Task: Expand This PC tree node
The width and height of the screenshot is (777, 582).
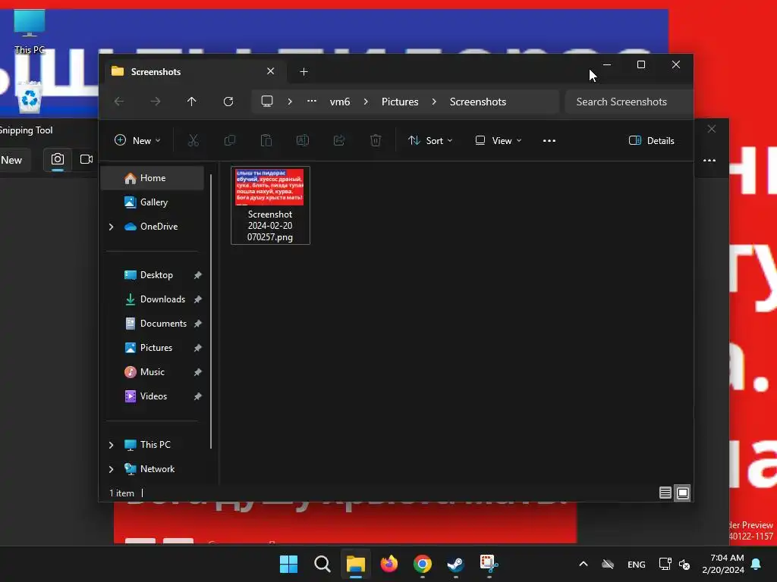Action: pyautogui.click(x=112, y=445)
